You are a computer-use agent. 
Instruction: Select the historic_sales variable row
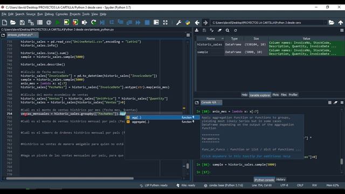pyautogui.click(x=271, y=44)
